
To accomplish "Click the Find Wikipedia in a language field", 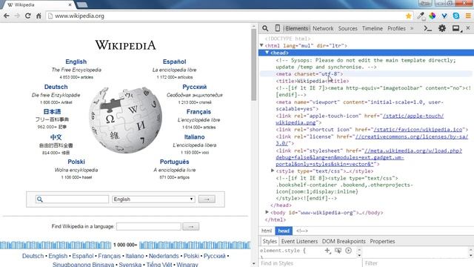I will tap(149, 226).
